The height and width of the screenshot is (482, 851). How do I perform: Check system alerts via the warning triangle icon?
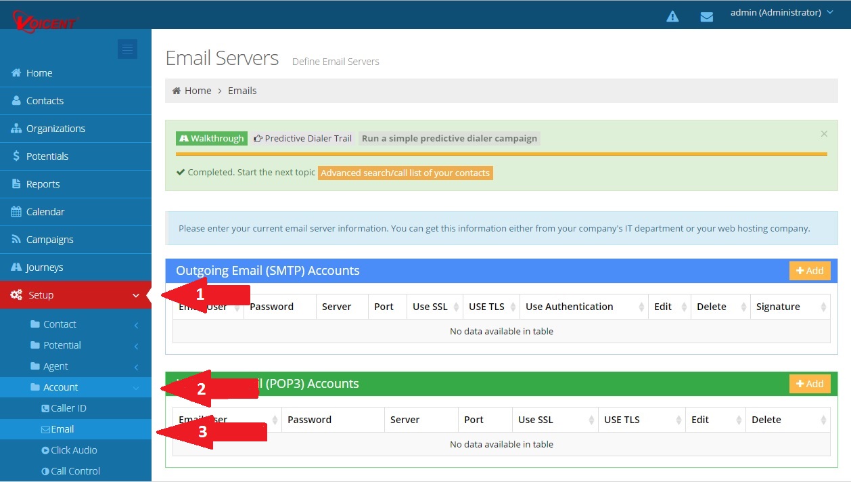pos(672,16)
